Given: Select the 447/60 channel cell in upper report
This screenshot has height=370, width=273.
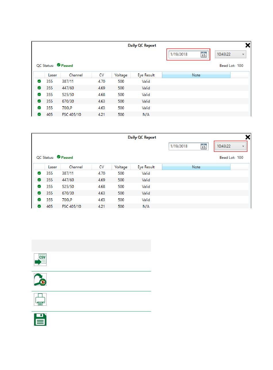Looking at the screenshot, I should pos(68,88).
